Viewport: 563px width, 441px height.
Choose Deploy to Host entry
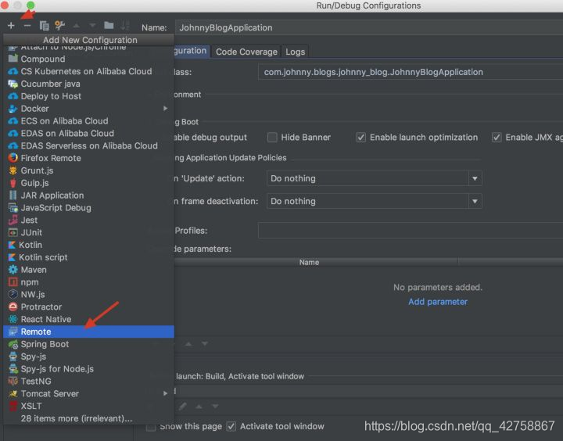tap(88, 96)
